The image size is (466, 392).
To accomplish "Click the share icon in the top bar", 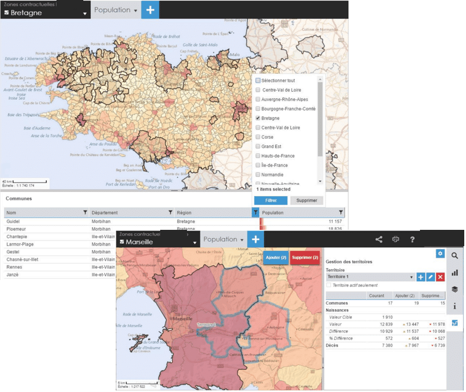I will [379, 239].
